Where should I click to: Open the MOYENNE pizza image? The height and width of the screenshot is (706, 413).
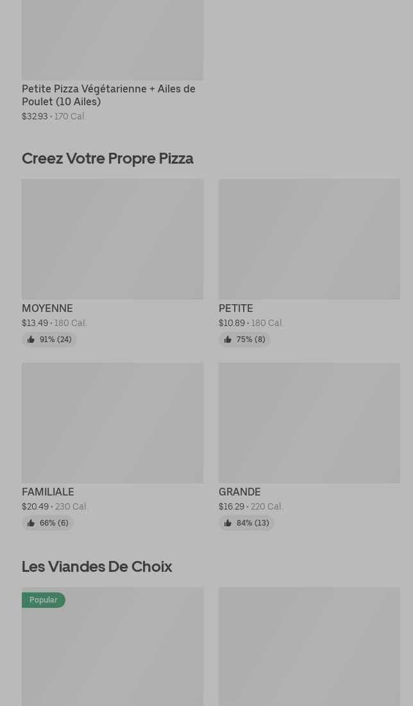112,239
